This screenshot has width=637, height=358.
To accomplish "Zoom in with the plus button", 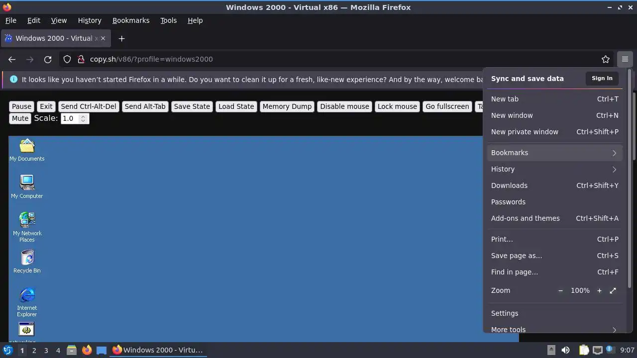I will (x=599, y=290).
